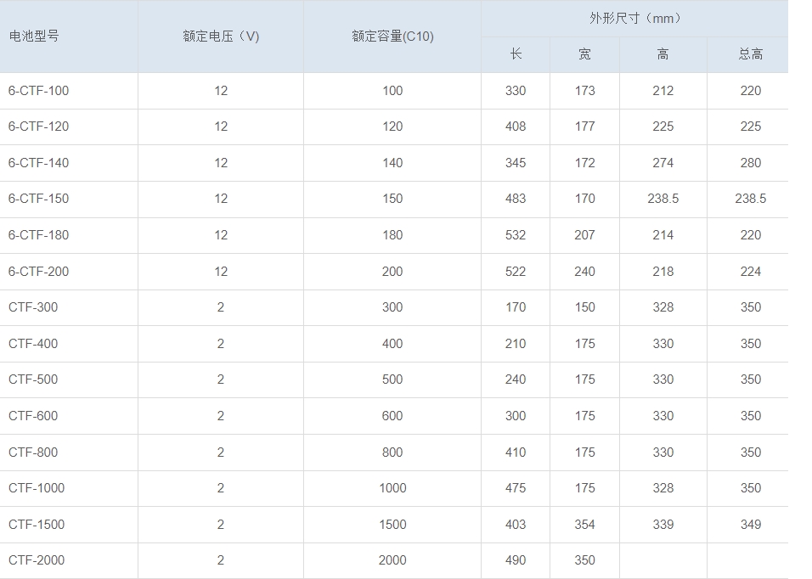812x579 pixels.
Task: Click total height 280 in 6-CTF-140 row
Action: pos(750,163)
